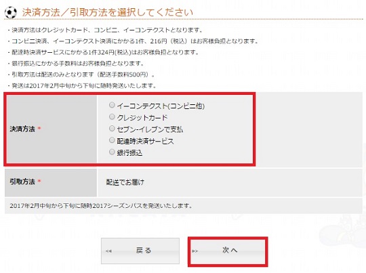This screenshot has height=273, width=366.
Task: Pick the 配達時決済サービス radio button
Action: pos(112,140)
